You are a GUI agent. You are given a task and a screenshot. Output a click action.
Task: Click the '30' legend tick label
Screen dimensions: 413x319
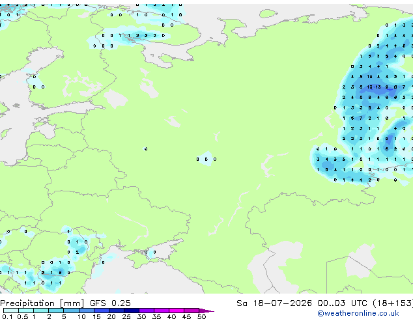(x=141, y=316)
